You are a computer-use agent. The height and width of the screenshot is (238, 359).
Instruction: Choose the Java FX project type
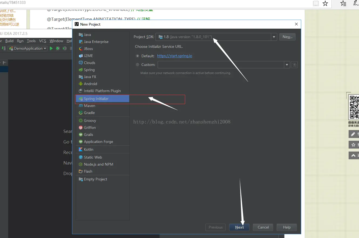tap(103, 77)
